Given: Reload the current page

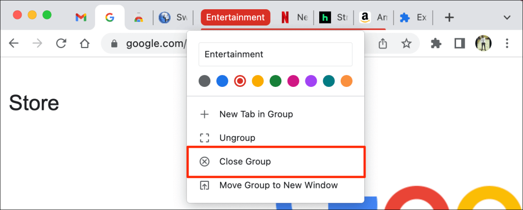Looking at the screenshot, I should [61, 44].
